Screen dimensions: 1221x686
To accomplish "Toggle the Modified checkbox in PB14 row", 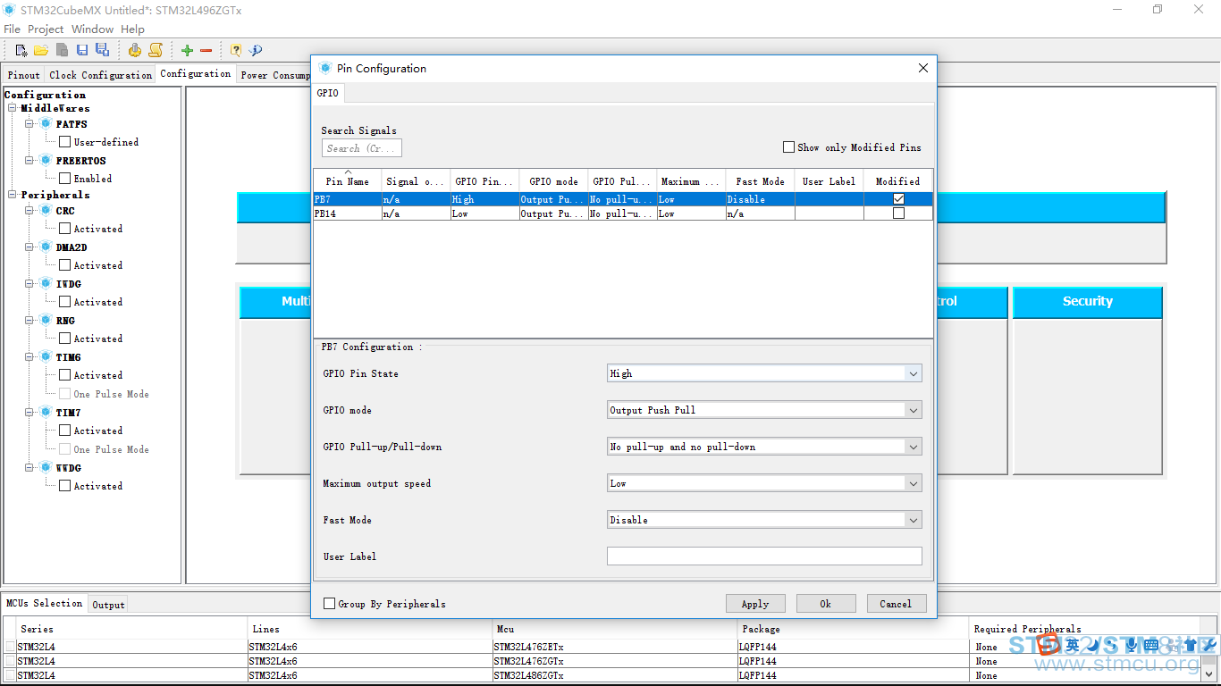I will (x=898, y=213).
